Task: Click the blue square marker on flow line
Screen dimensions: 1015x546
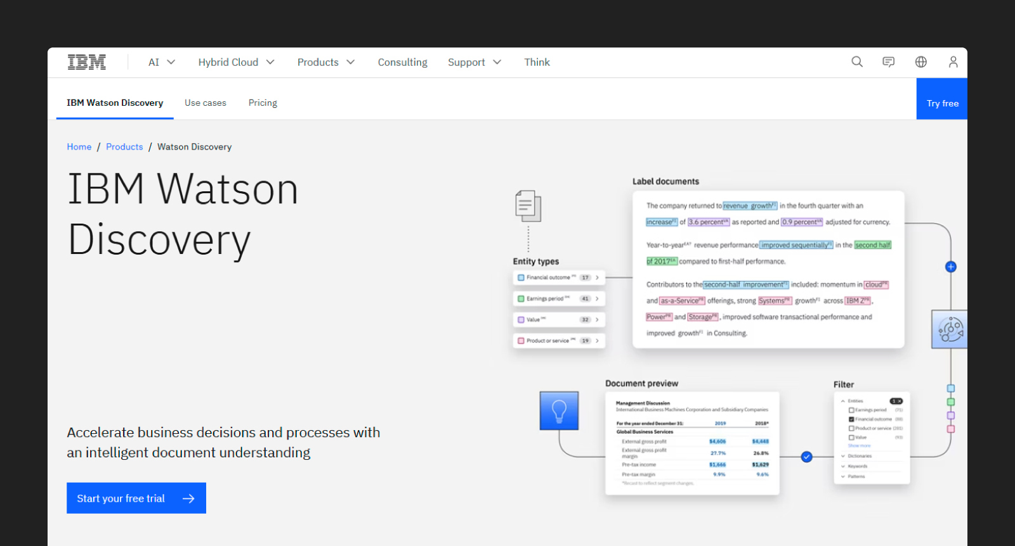Action: point(951,388)
